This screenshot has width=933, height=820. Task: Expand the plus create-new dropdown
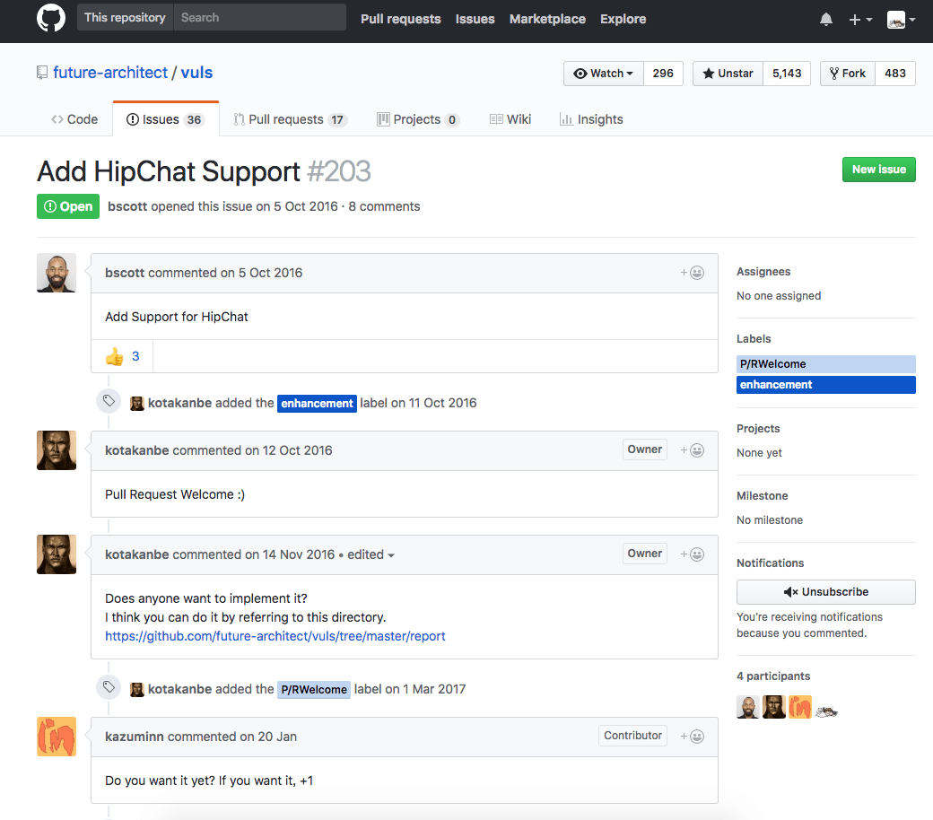(860, 20)
